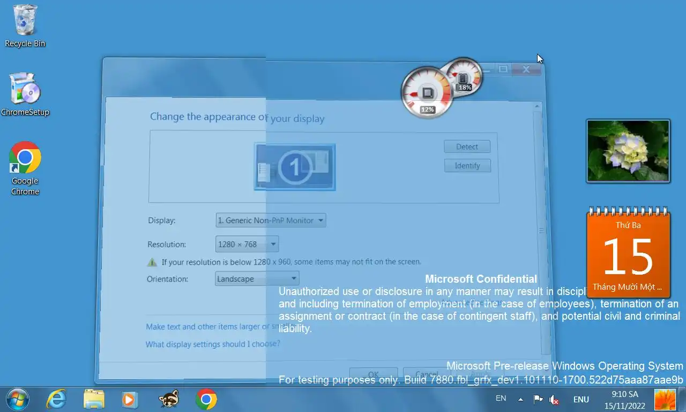
Task: Click the resolution warning triangle icon
Action: tap(152, 262)
